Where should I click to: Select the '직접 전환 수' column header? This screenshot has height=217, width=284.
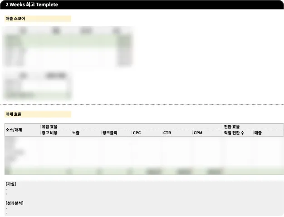[238, 133]
